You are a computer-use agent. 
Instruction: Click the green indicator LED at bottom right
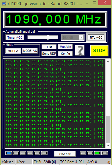click(97, 153)
